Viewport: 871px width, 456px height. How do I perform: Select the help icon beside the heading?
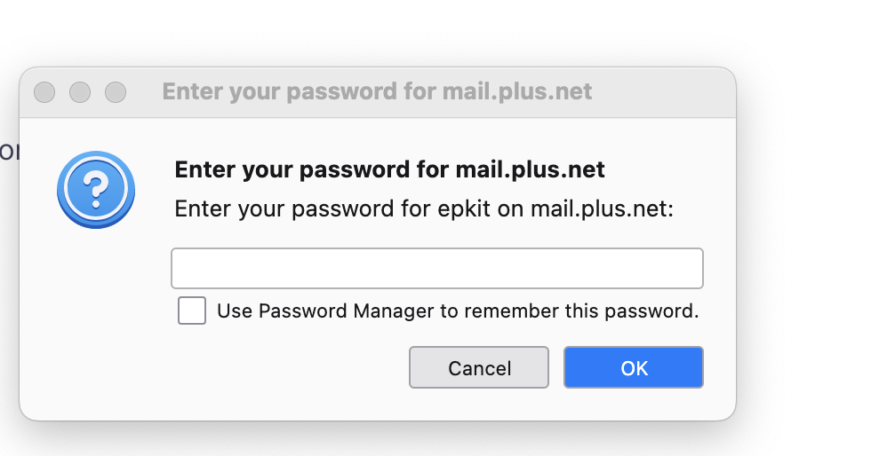95,189
